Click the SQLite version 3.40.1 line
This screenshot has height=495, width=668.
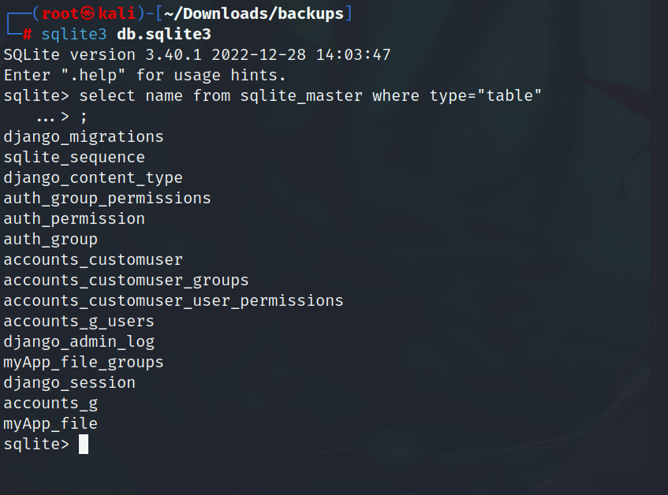click(197, 55)
